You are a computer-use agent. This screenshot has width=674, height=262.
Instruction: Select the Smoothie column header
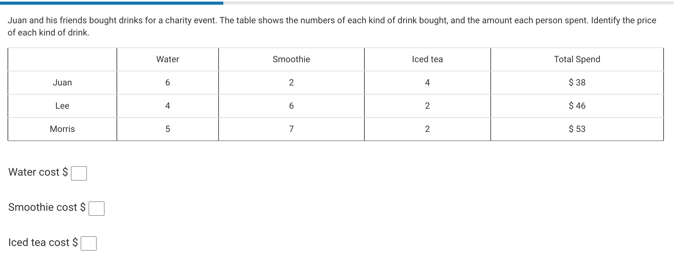click(x=291, y=59)
